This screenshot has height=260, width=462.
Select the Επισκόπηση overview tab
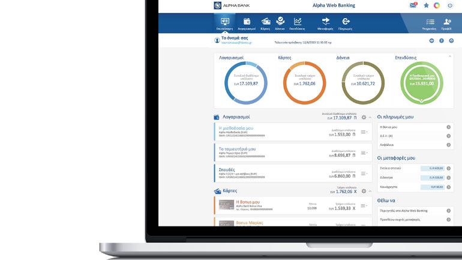(224, 23)
